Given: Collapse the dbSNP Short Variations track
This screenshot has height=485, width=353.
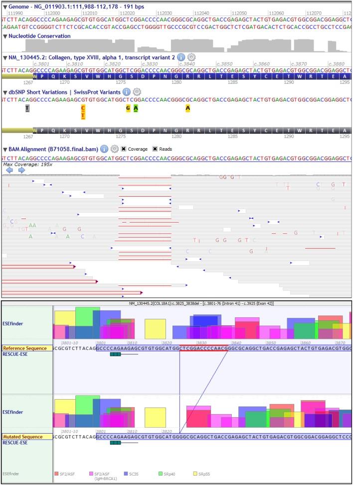Looking at the screenshot, I should pyautogui.click(x=5, y=92).
